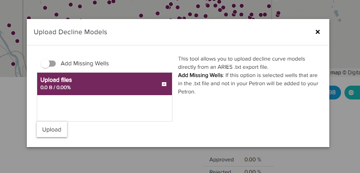The height and width of the screenshot is (173, 360).
Task: Click the empty file list area
Action: [x=104, y=108]
